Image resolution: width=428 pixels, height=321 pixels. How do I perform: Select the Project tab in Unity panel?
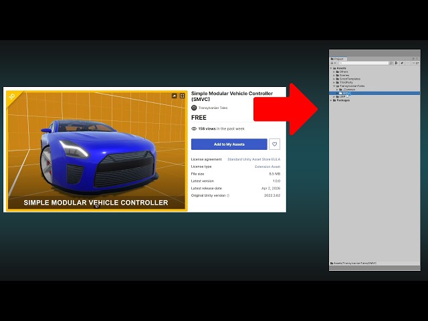point(338,59)
